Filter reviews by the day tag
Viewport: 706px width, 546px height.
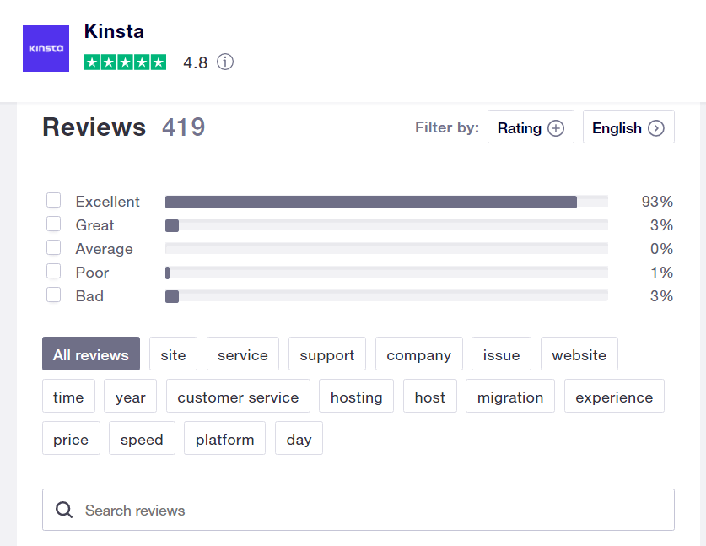299,438
